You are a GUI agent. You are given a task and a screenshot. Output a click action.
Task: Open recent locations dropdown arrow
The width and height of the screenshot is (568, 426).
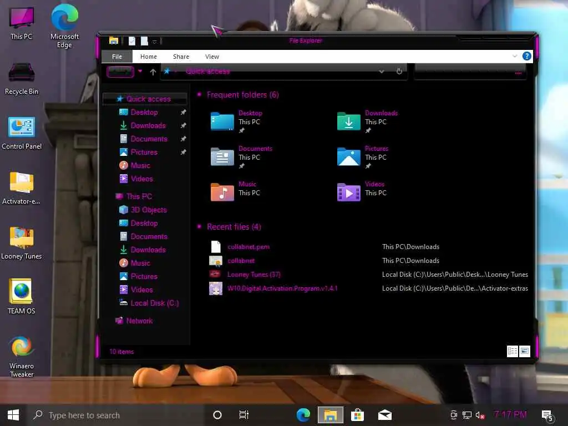(140, 71)
